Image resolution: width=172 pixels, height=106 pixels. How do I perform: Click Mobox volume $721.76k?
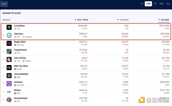coord(165,90)
